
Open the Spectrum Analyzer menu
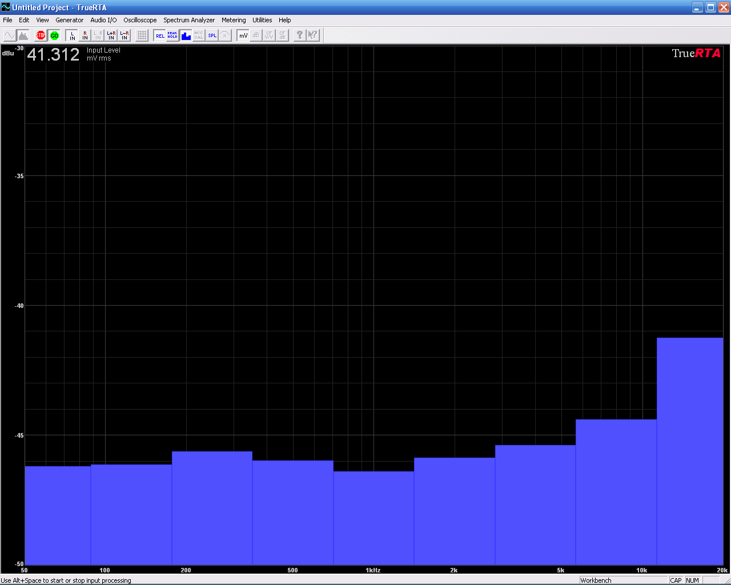click(189, 20)
